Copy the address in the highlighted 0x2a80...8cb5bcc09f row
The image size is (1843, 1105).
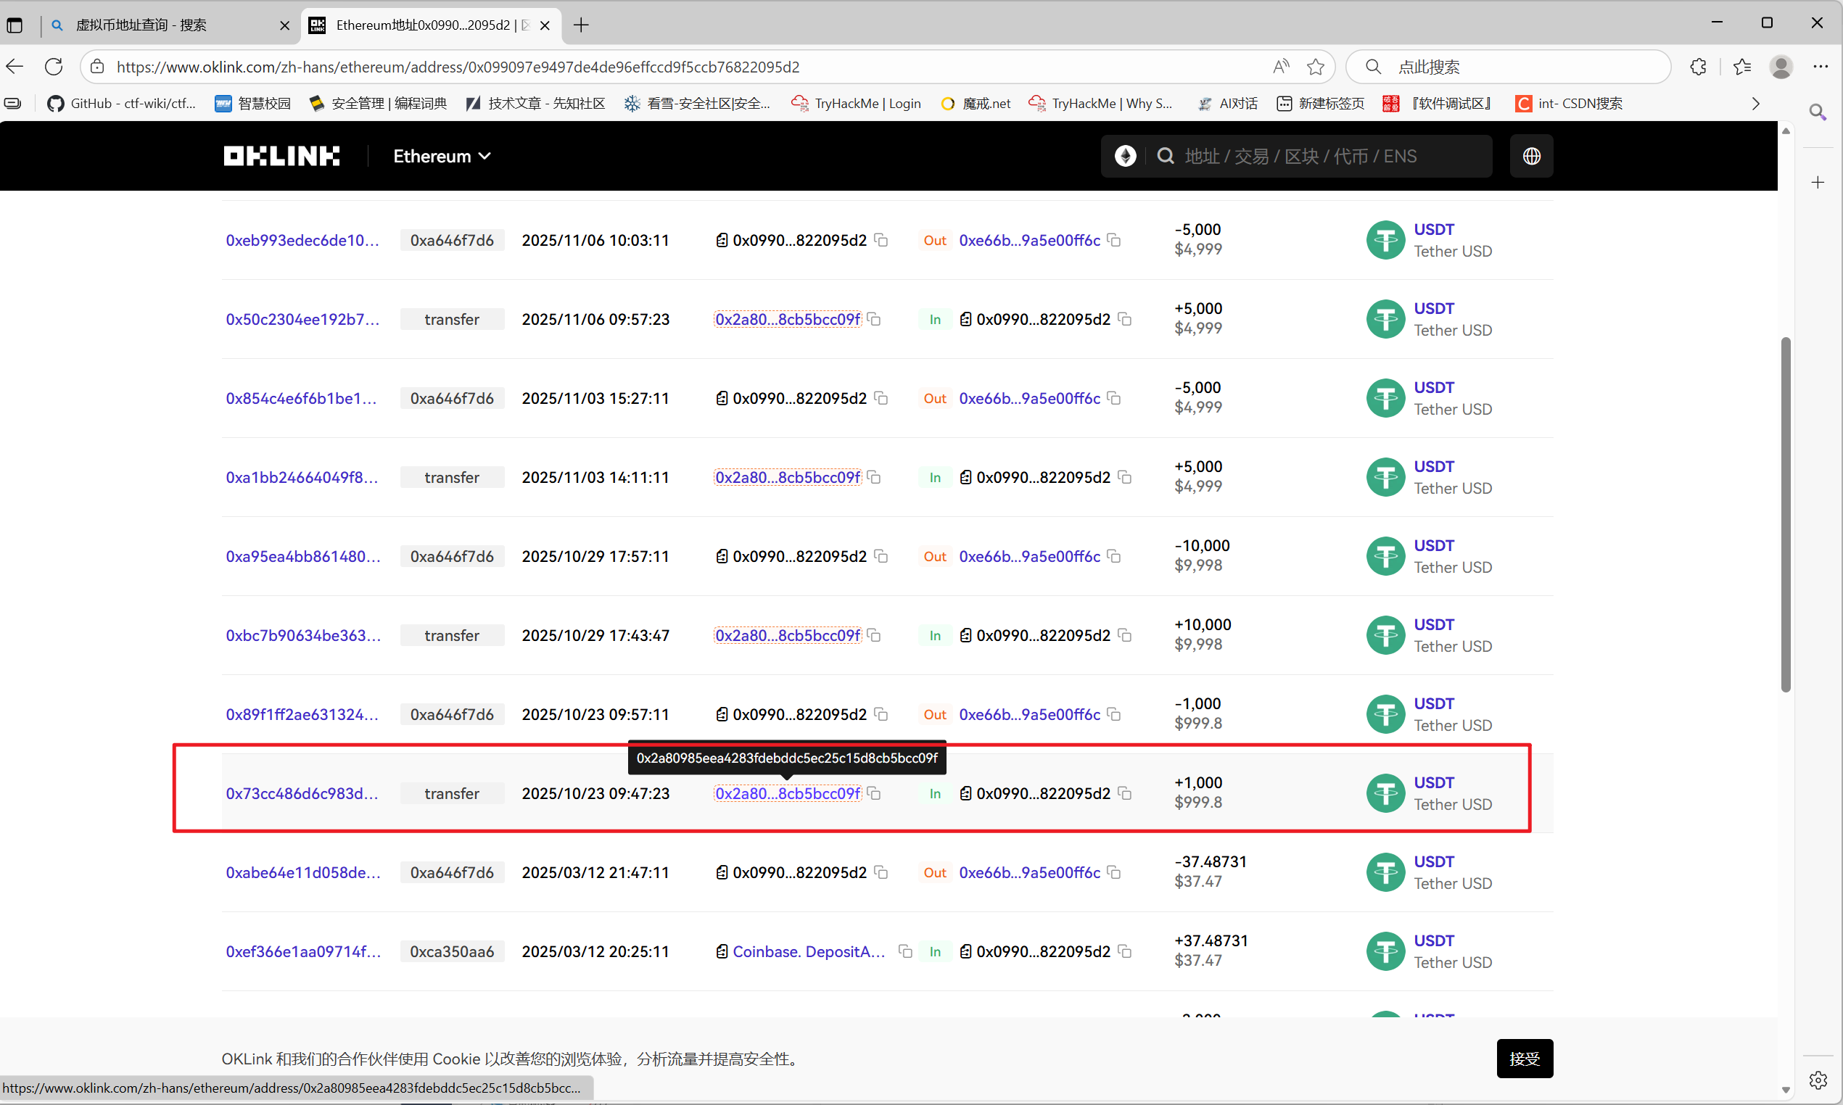[x=874, y=794]
